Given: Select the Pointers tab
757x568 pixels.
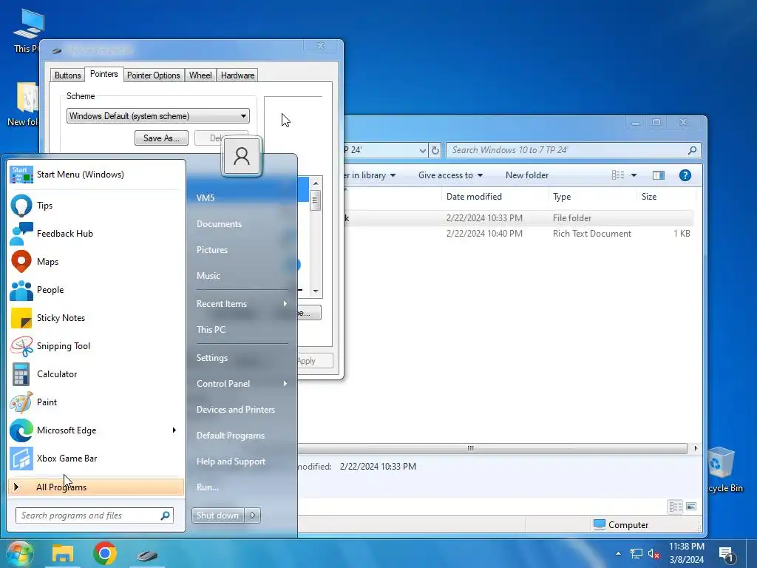Looking at the screenshot, I should pos(103,74).
